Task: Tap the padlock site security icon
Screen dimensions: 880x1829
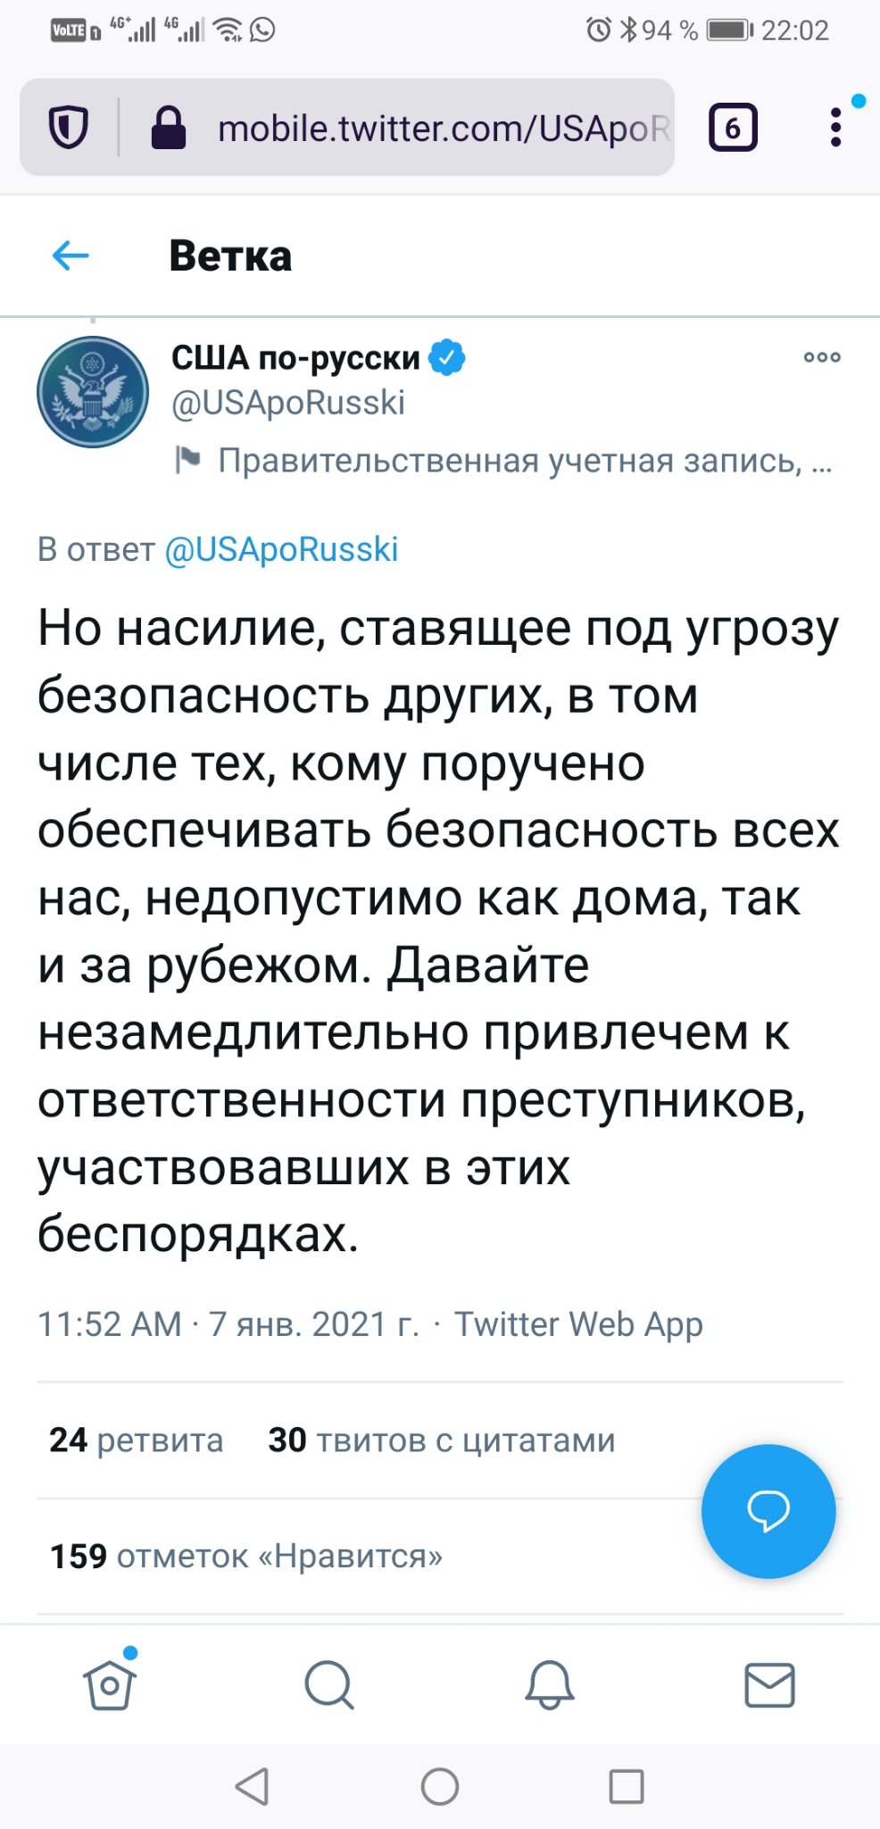Action: coord(168,128)
